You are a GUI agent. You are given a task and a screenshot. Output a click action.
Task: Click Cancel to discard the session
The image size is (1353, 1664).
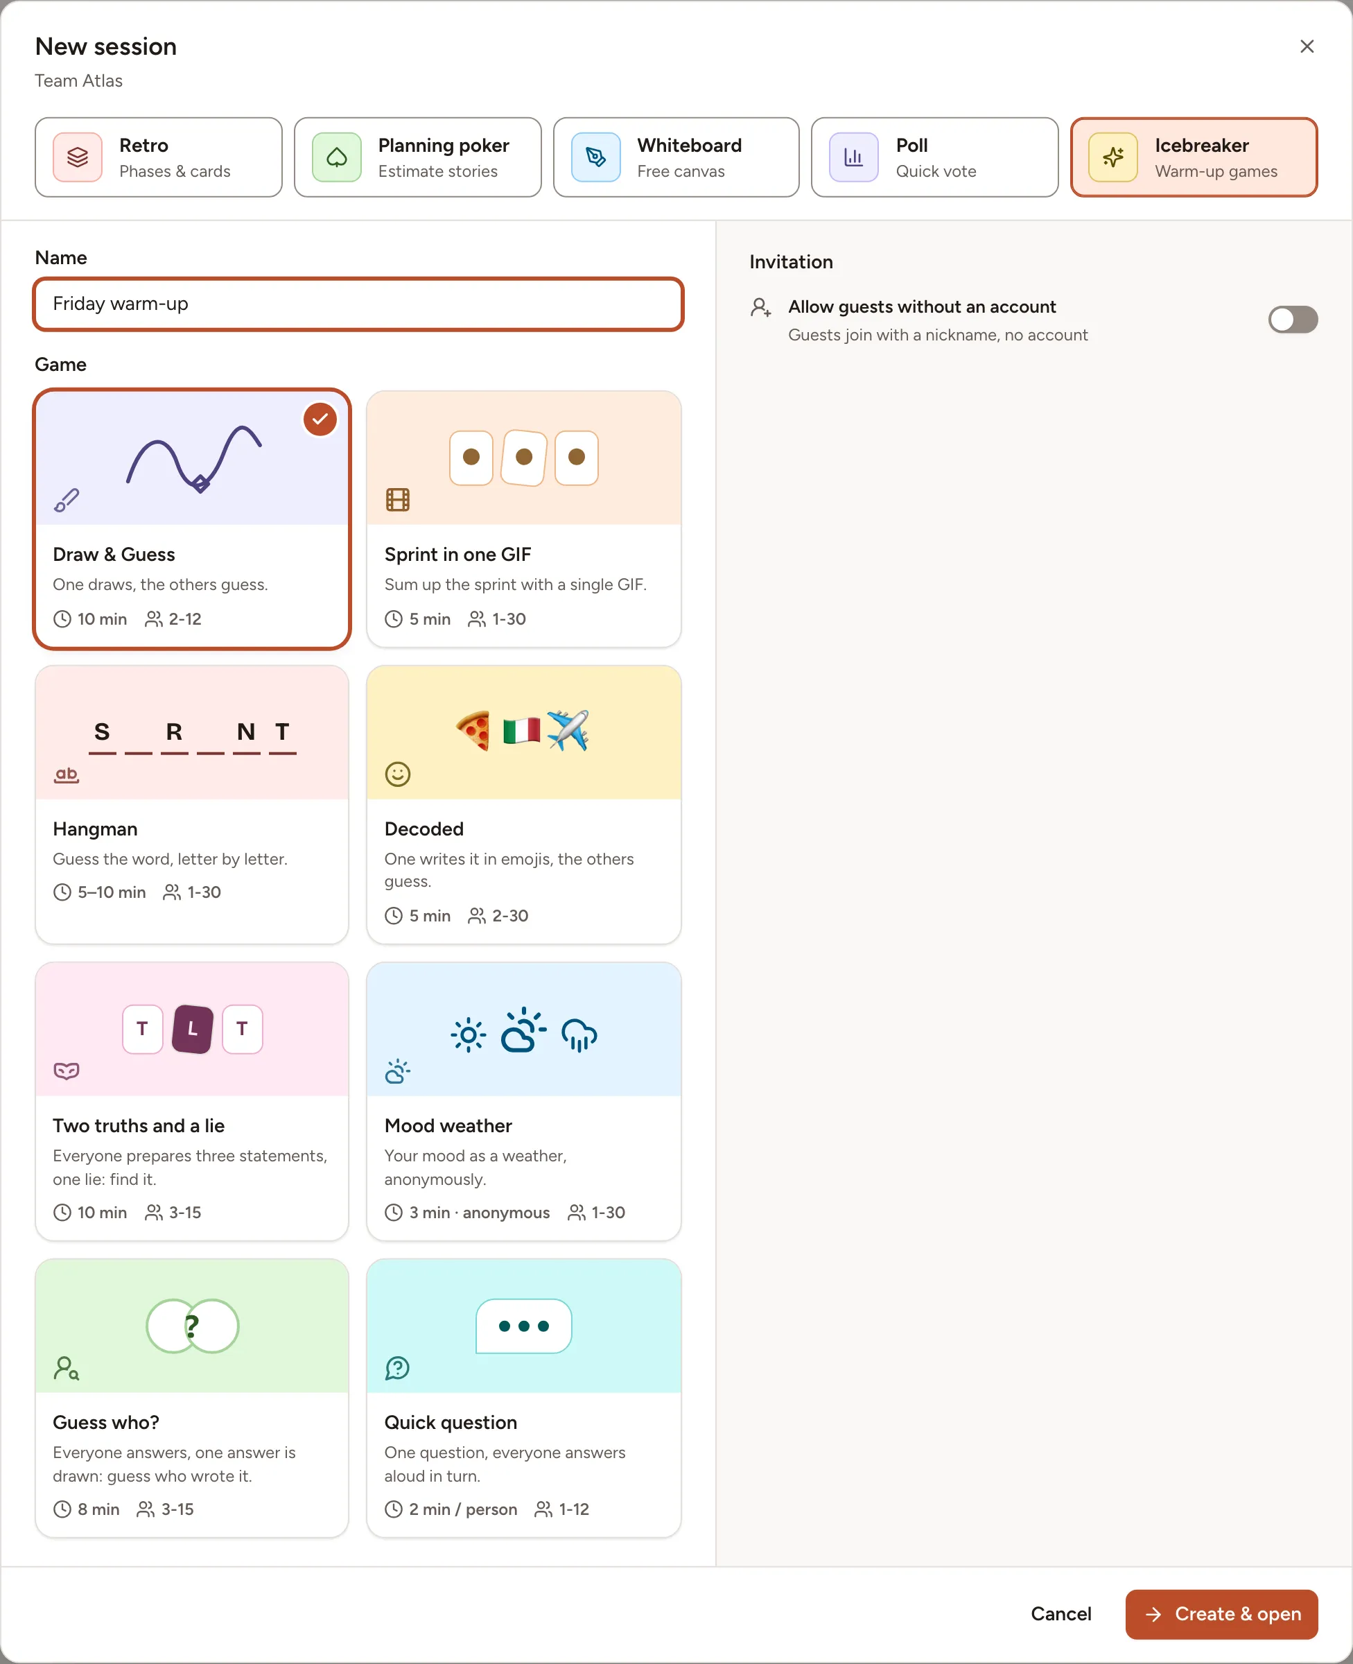point(1060,1614)
